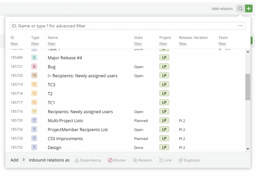
Task: Click the green plus add relation button
Action: [x=249, y=8]
